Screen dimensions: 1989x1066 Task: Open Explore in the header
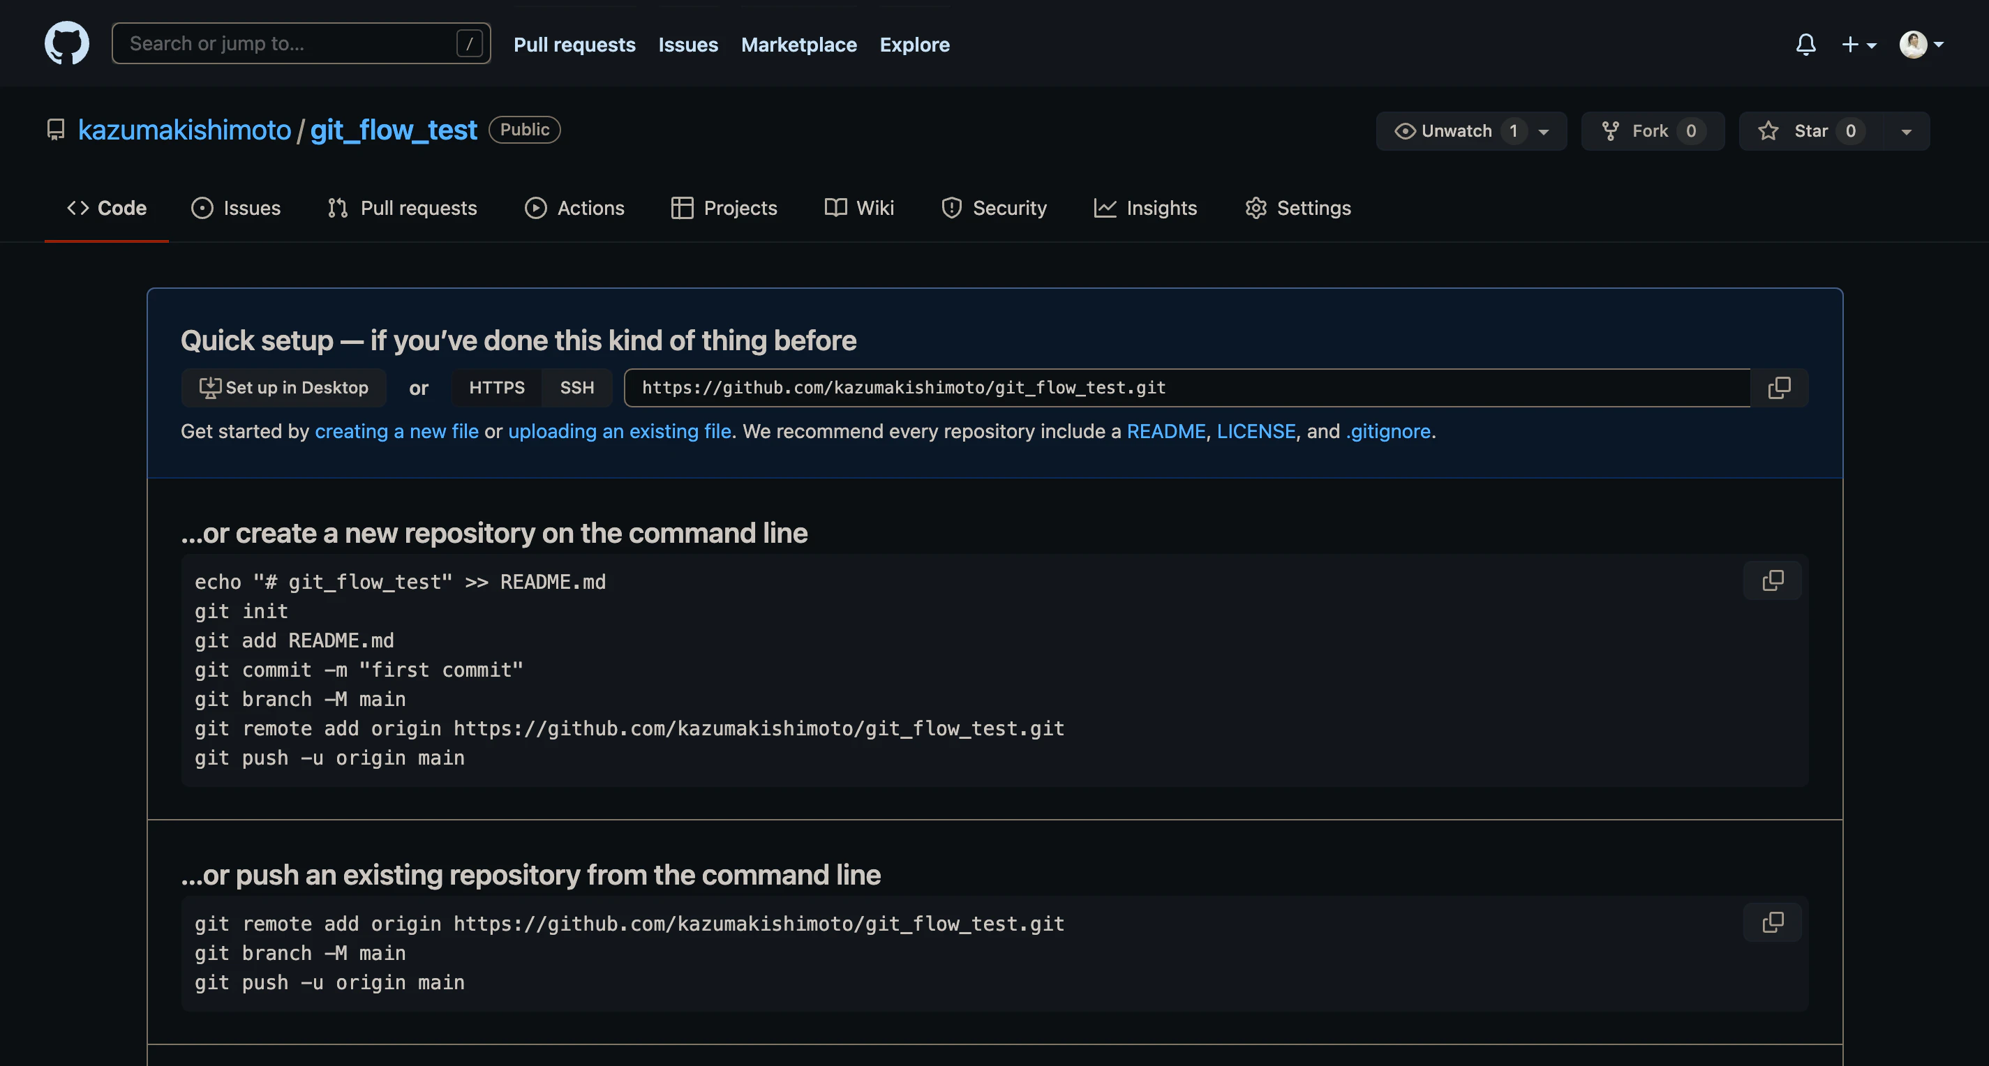(914, 45)
